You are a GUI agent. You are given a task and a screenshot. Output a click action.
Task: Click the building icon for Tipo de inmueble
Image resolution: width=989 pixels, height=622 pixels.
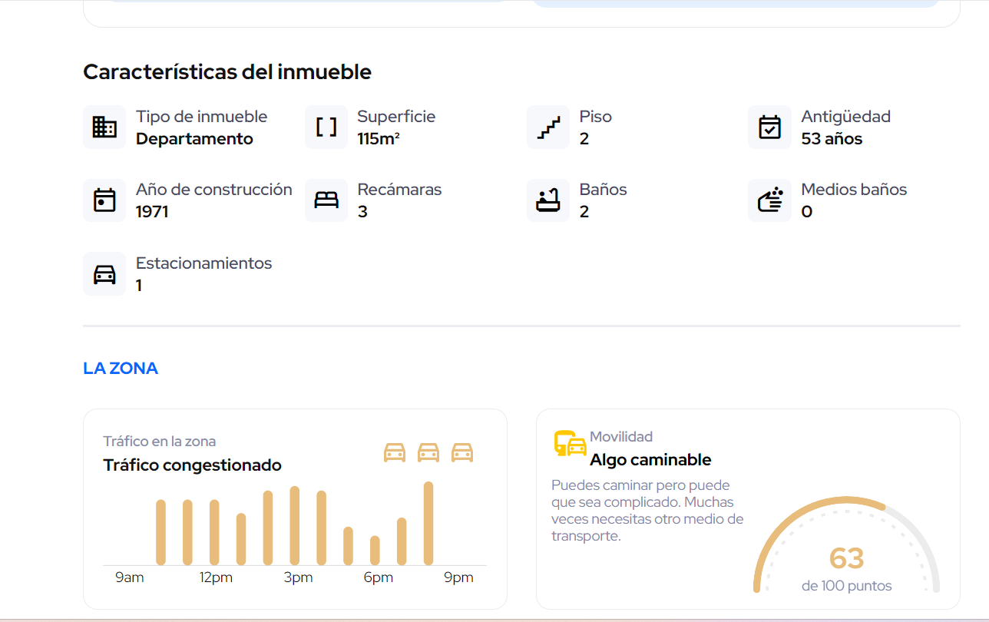[104, 127]
